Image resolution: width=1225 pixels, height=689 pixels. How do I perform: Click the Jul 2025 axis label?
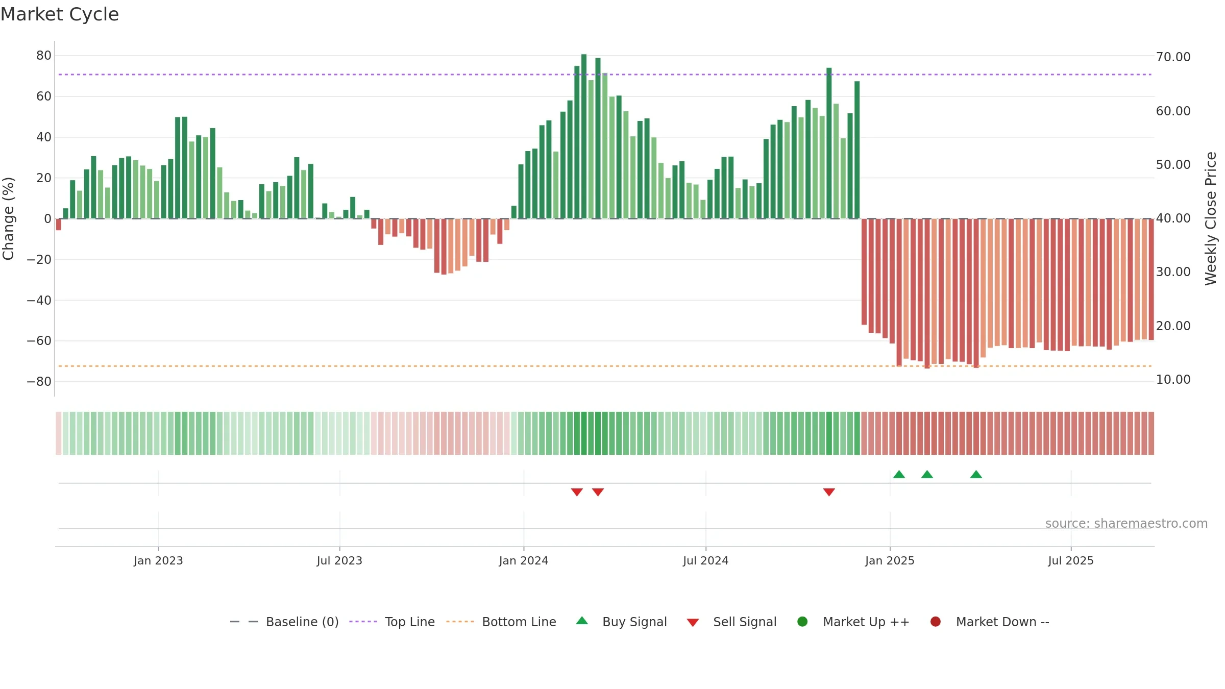1071,561
